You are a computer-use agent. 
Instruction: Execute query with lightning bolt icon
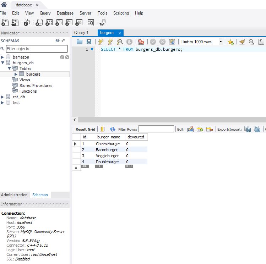(101, 42)
